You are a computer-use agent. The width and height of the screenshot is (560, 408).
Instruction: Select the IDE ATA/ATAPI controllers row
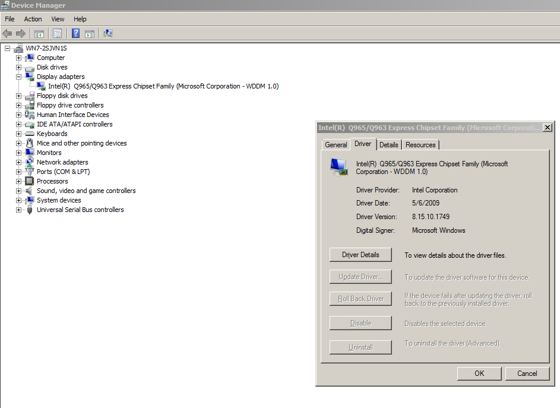coord(75,124)
